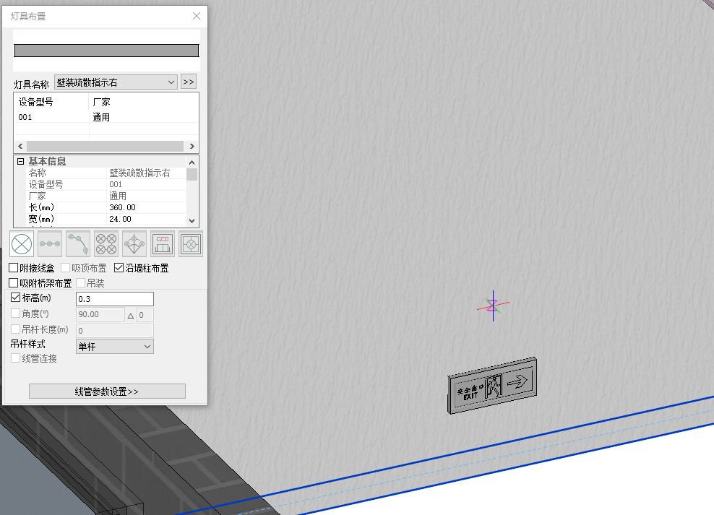Select the single-point lamp placement icon
Image resolution: width=714 pixels, height=515 pixels.
[x=22, y=244]
